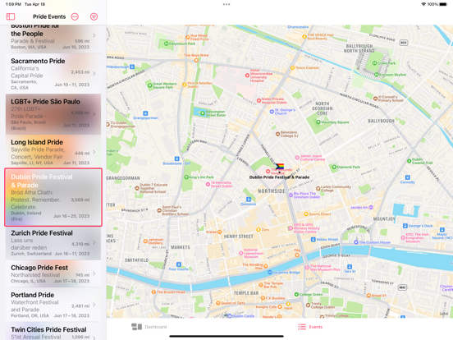Toggle the sidebar panel icon
Screen dimensions: 453x340
(x=11, y=16)
